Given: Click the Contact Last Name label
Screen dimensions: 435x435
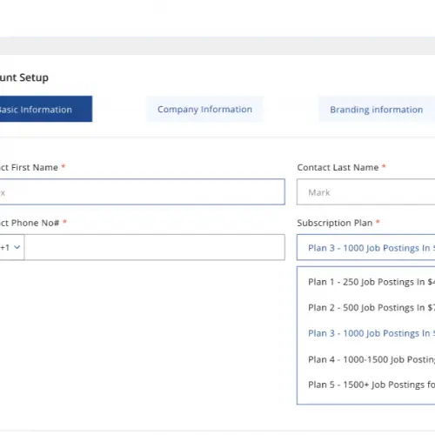Looking at the screenshot, I should [x=338, y=167].
